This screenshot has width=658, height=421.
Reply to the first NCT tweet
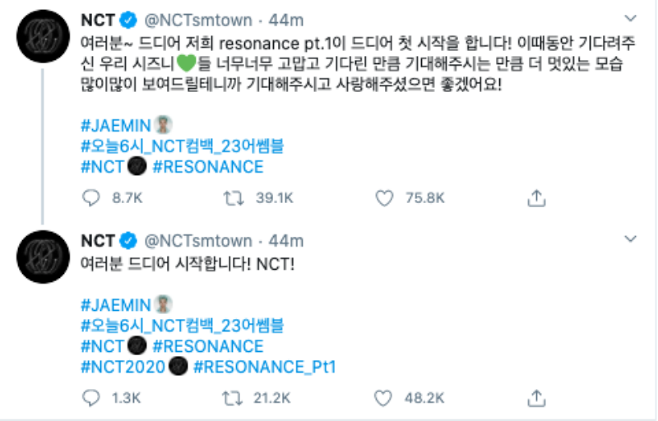90,197
